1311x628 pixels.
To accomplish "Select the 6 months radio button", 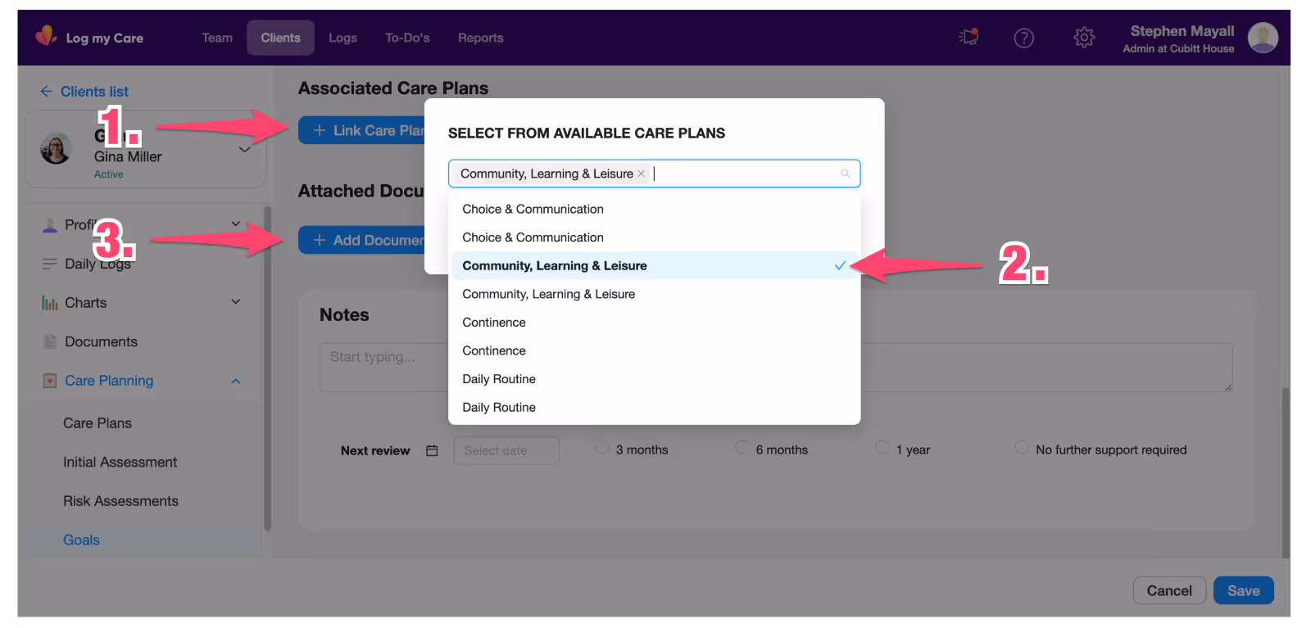I will (x=742, y=447).
